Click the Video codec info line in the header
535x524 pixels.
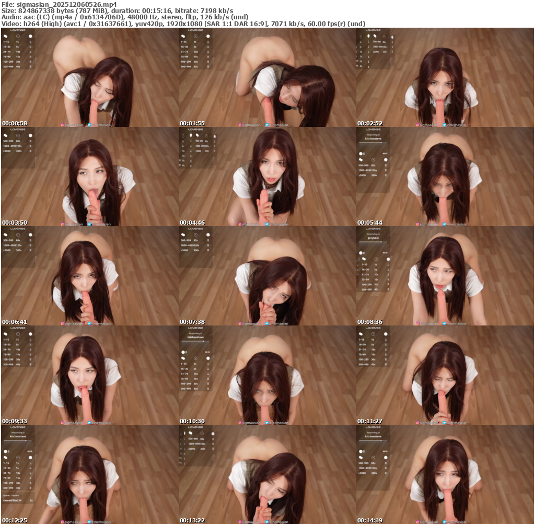pyautogui.click(x=183, y=24)
